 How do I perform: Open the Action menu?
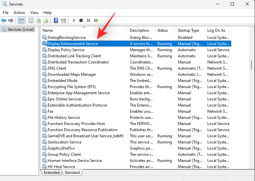19,12
